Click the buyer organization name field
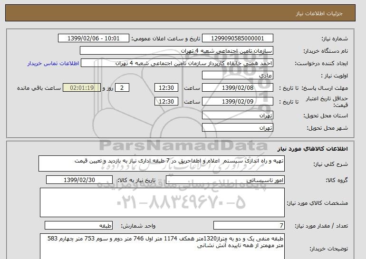 pos(176,51)
